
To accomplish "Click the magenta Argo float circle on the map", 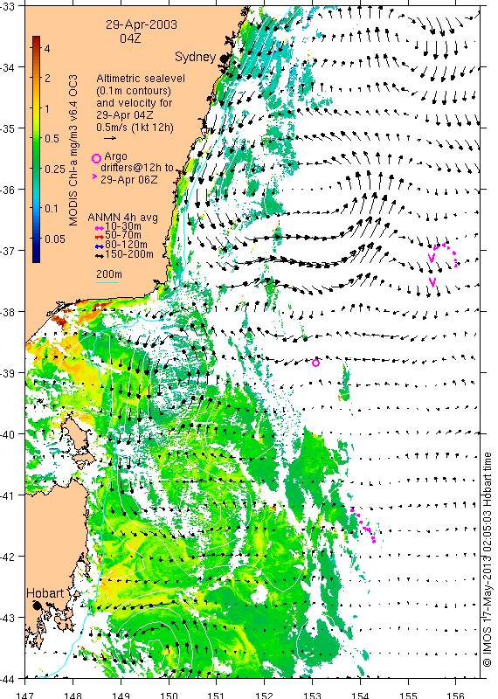I will click(315, 363).
